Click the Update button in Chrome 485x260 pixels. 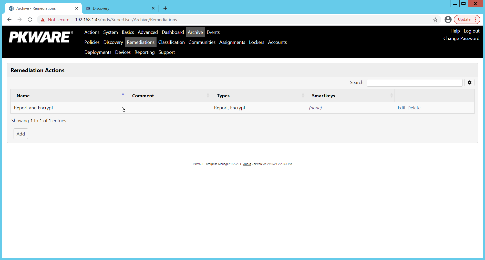click(464, 19)
